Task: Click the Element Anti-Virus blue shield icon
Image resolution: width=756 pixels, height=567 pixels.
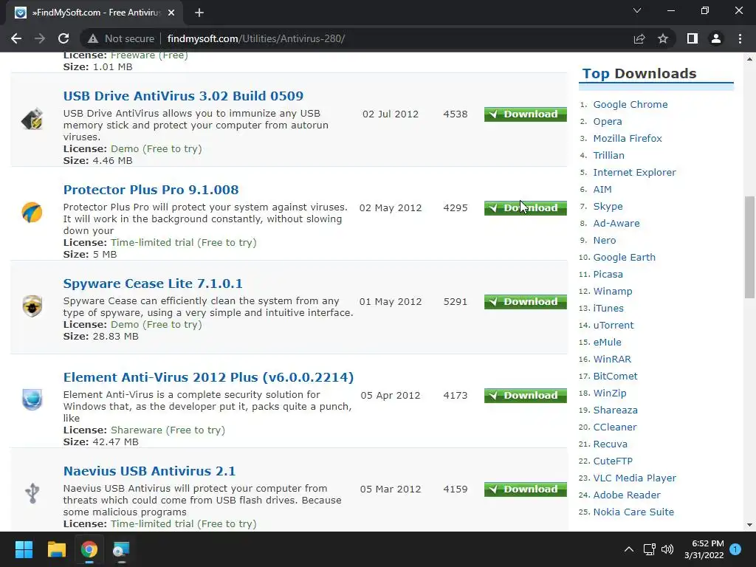Action: click(32, 399)
